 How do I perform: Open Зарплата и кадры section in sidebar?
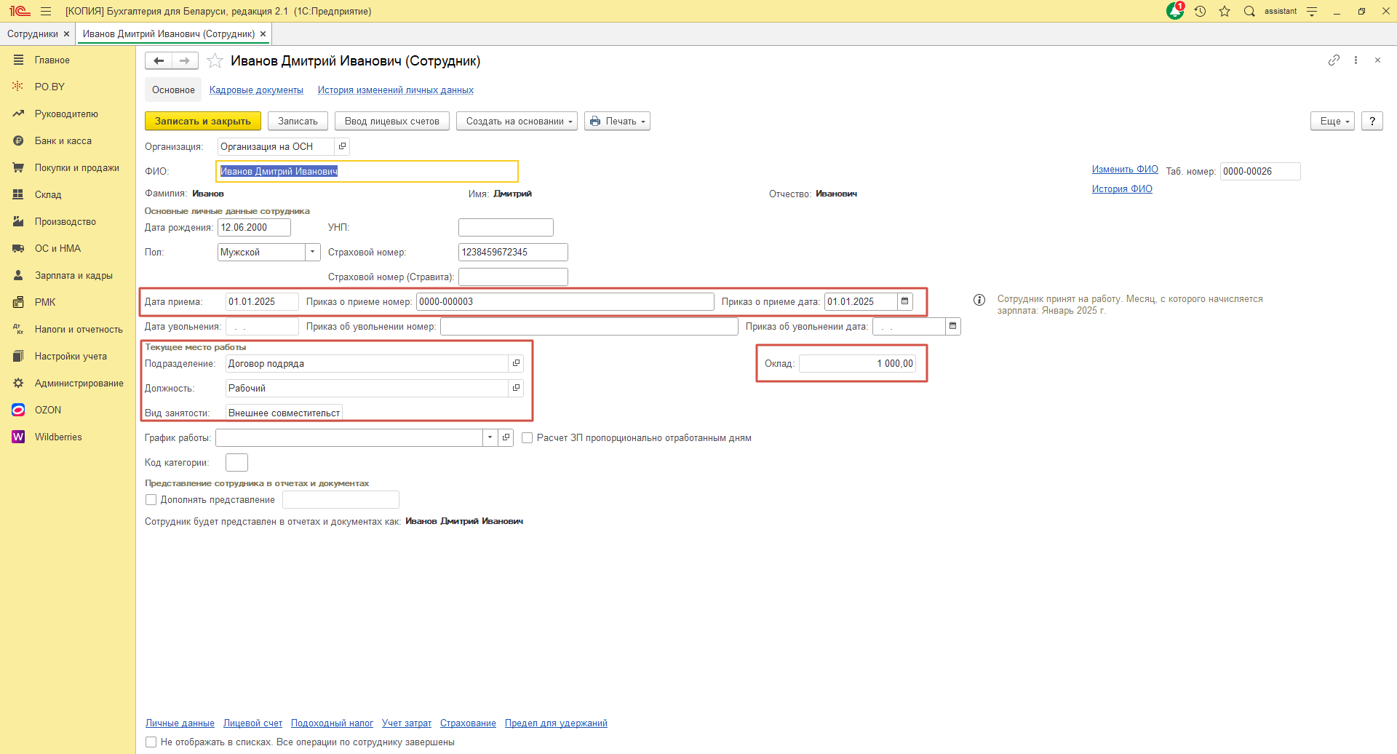73,276
